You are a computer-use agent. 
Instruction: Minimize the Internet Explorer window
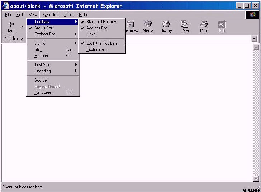point(239,6)
